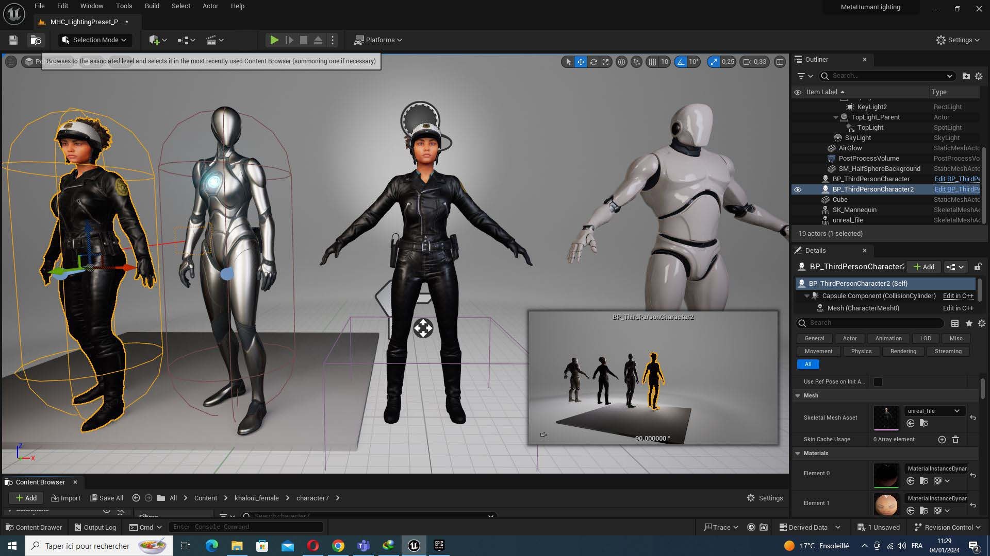Reset Skeletal Mesh Asset to default value
990x556 pixels.
pyautogui.click(x=973, y=418)
